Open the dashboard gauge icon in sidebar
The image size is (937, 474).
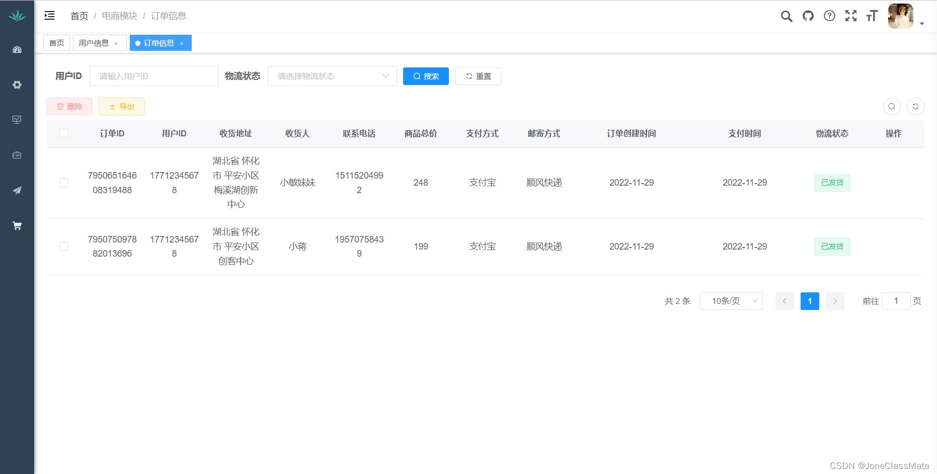tap(17, 50)
